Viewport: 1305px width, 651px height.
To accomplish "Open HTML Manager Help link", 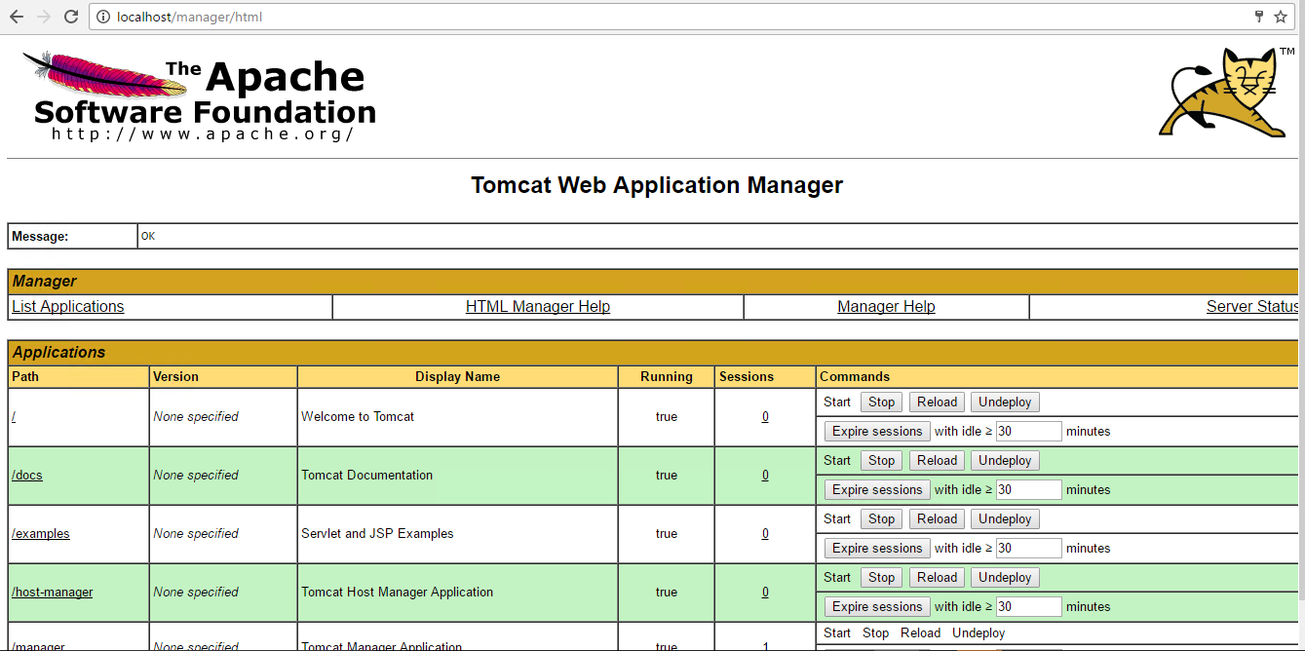I will click(x=538, y=306).
